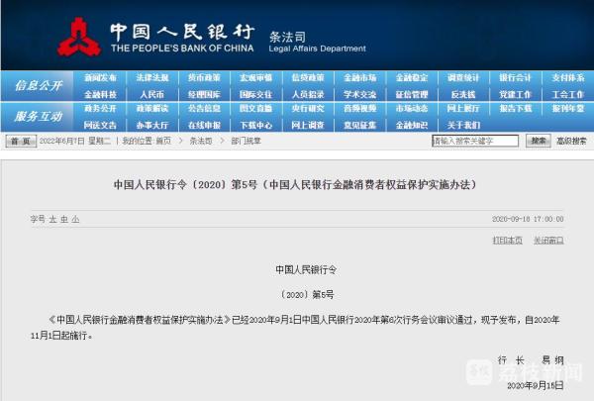Click the 条法司 breadcrumb link
This screenshot has width=594, height=401.
point(199,142)
